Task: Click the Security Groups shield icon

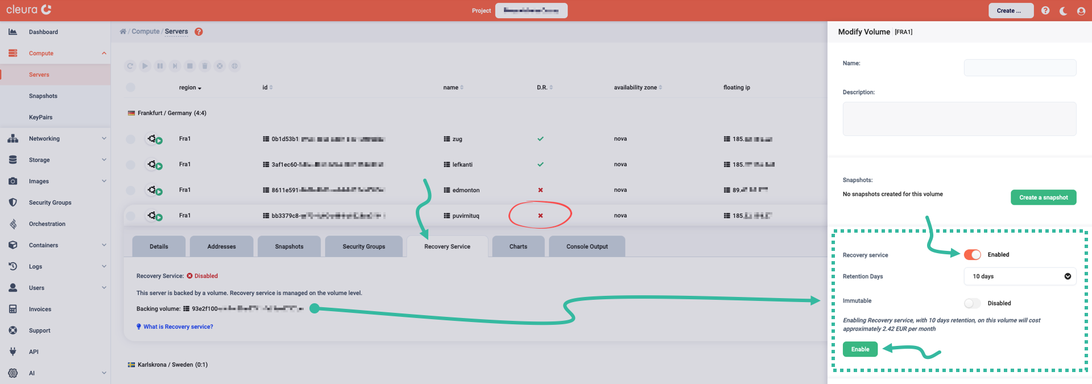Action: [x=13, y=203]
